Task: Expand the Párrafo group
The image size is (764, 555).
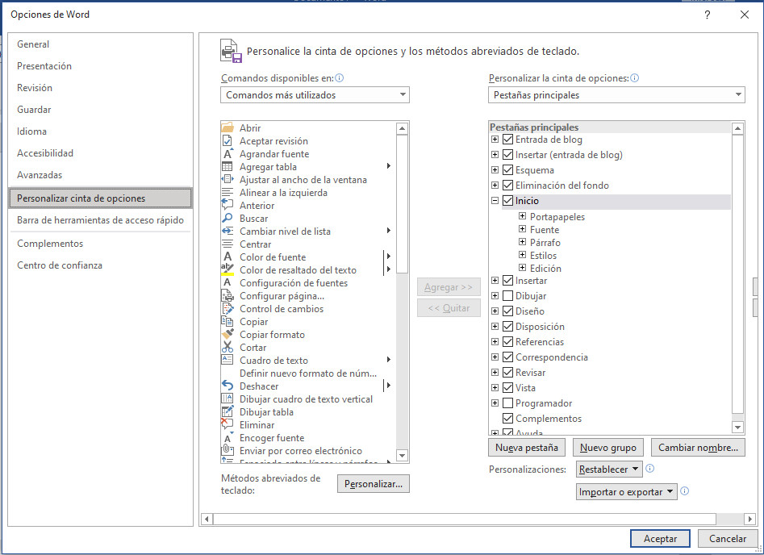Action: coord(522,242)
